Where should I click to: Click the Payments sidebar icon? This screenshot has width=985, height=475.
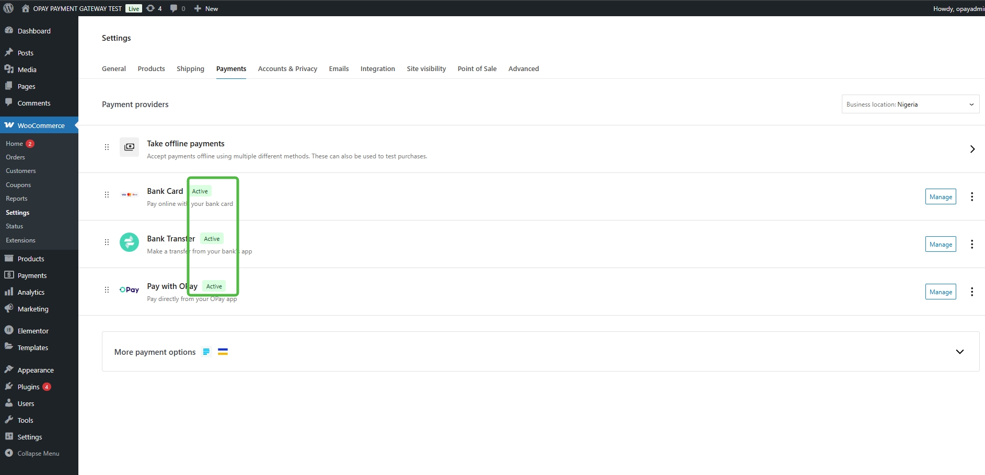pos(9,275)
